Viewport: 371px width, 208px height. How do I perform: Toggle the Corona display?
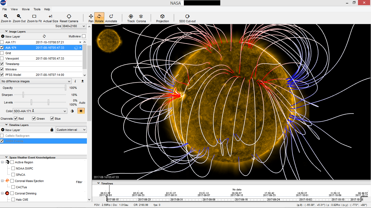pos(141,18)
